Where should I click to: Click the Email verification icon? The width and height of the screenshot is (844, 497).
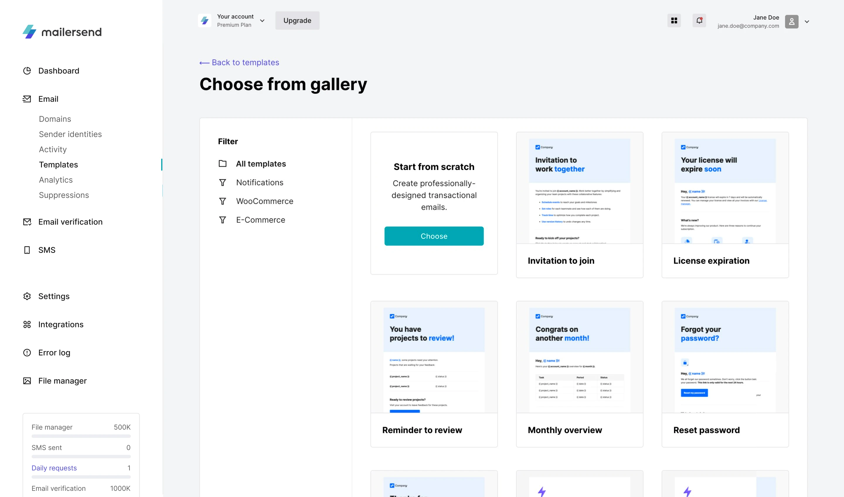point(27,222)
